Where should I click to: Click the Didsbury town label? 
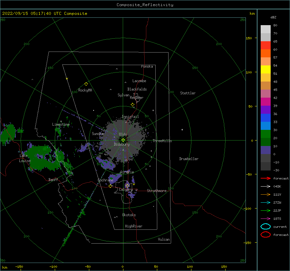[x=121, y=144]
